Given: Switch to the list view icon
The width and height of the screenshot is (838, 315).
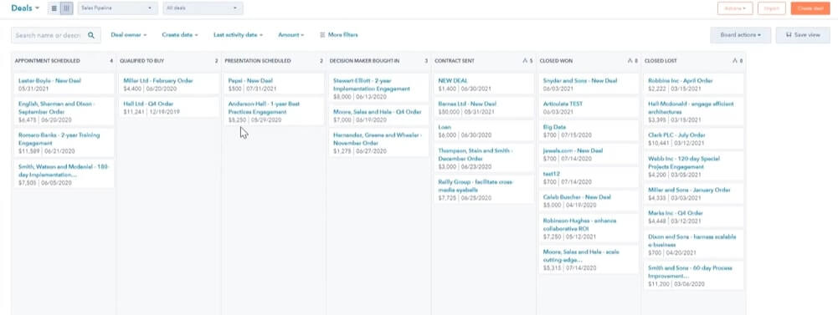Looking at the screenshot, I should [x=54, y=8].
